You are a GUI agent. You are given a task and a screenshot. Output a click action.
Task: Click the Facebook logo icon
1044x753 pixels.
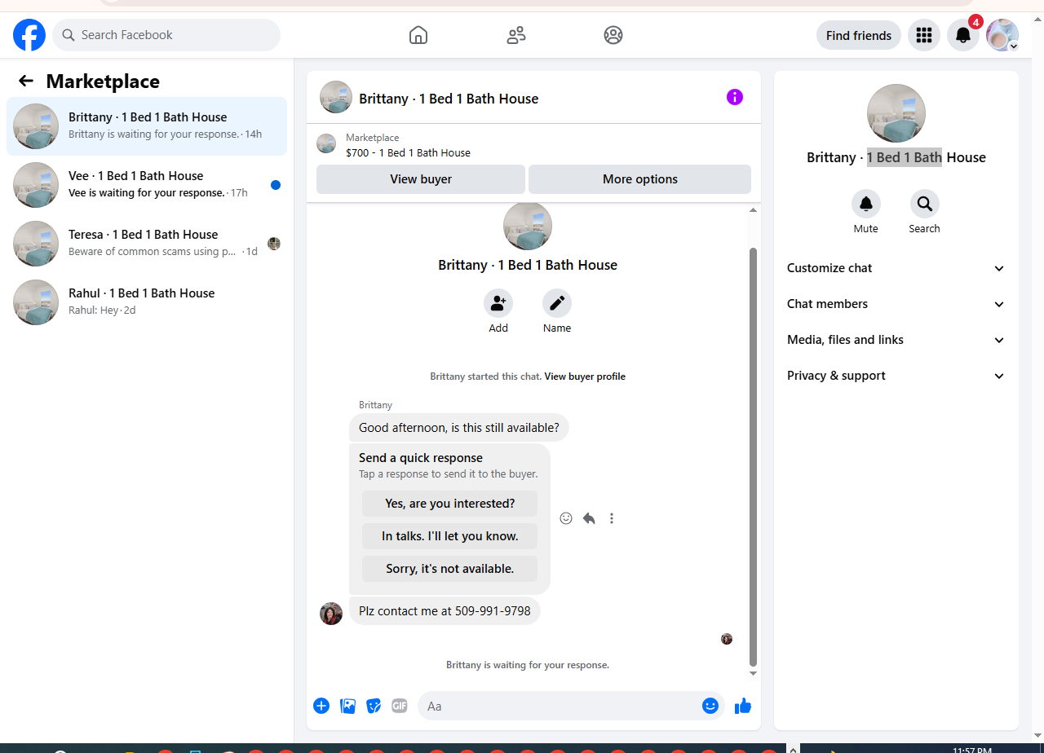pyautogui.click(x=29, y=35)
